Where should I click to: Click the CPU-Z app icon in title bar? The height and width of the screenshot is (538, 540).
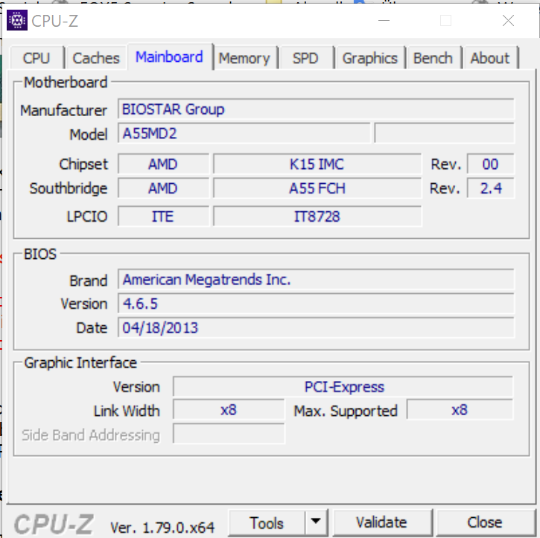coord(17,20)
